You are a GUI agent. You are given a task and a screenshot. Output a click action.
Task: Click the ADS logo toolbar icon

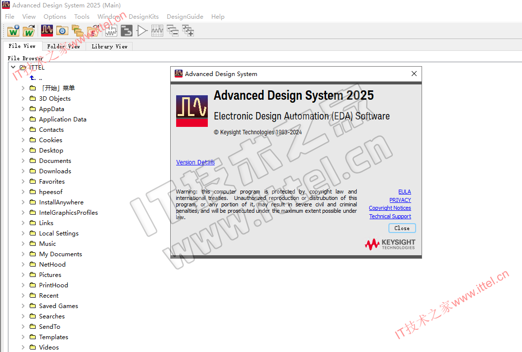point(47,31)
